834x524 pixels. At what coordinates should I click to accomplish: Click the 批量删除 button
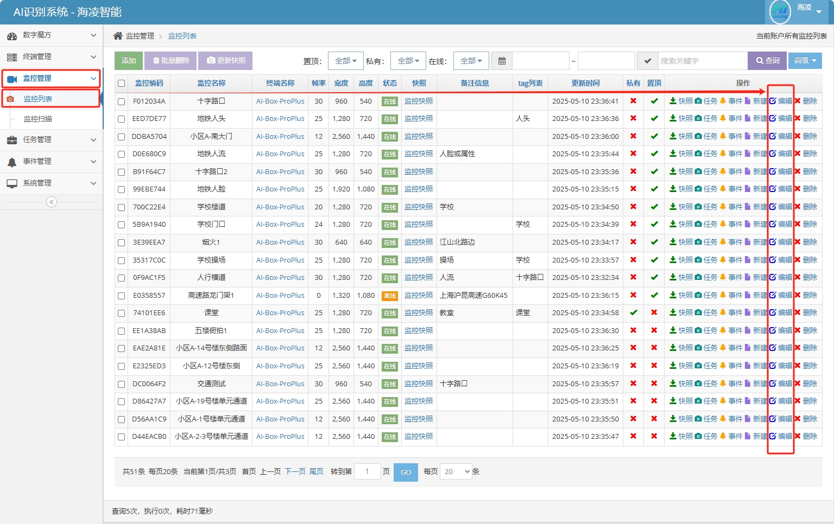(171, 61)
